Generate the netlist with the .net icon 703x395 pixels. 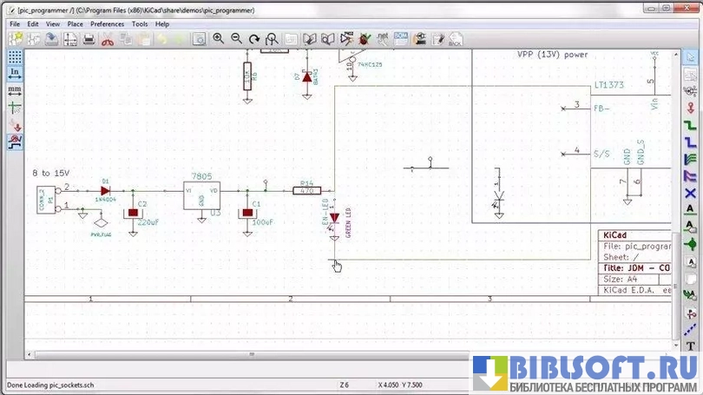click(x=382, y=39)
